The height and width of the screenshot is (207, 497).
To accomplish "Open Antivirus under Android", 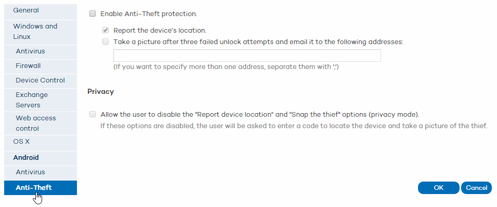I will [x=41, y=172].
